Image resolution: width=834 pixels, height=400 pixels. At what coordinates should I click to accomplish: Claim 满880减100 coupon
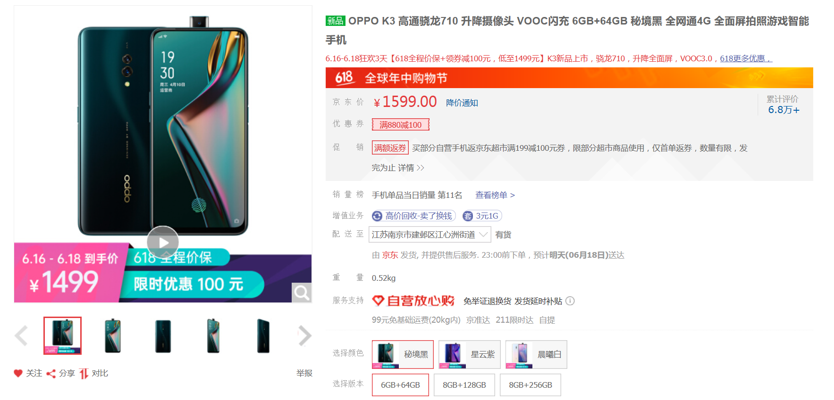(400, 125)
